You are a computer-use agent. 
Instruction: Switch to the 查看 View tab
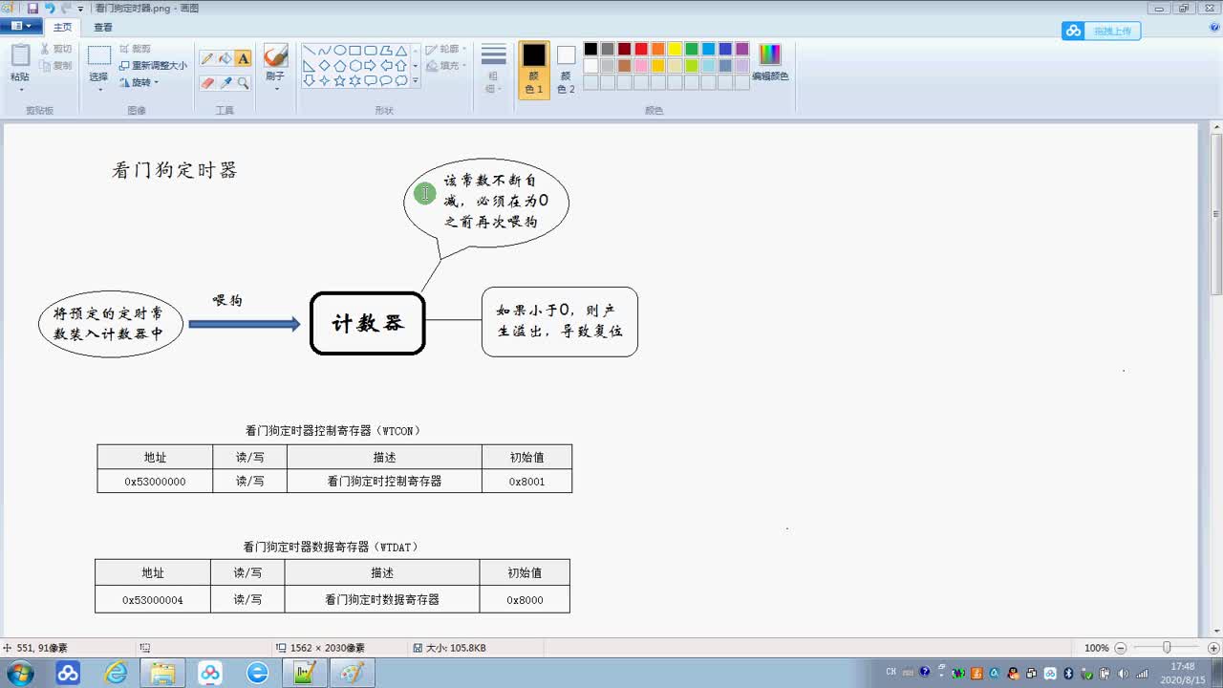pos(103,27)
